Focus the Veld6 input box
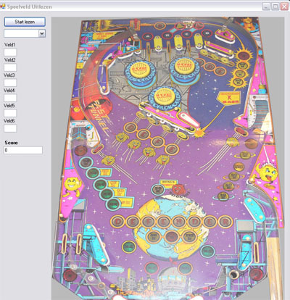 pyautogui.click(x=10, y=128)
